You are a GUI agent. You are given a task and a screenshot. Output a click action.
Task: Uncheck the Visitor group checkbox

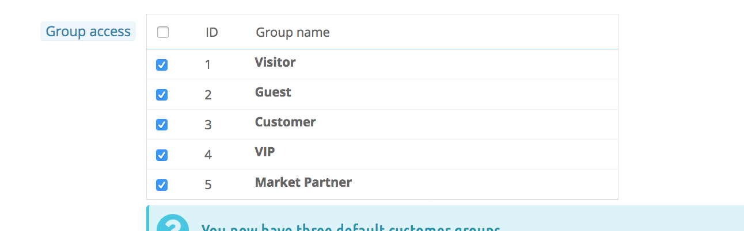pos(162,65)
